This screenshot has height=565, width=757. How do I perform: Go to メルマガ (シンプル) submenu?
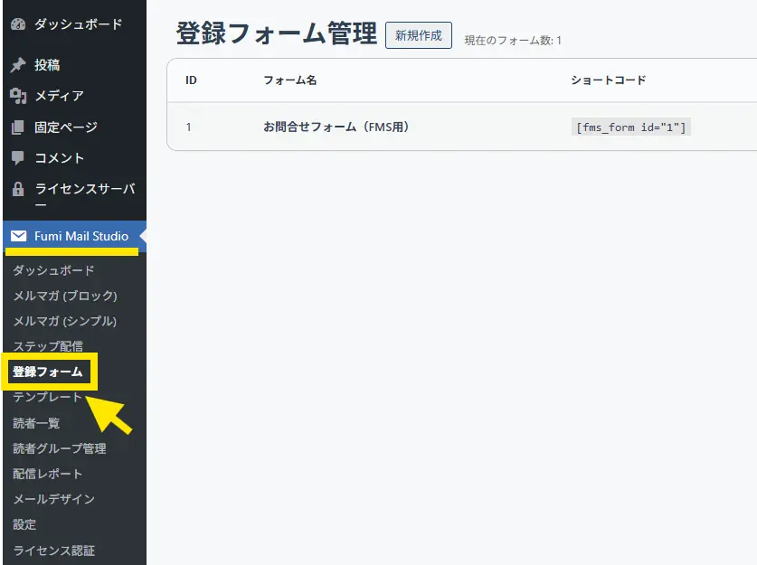[65, 321]
